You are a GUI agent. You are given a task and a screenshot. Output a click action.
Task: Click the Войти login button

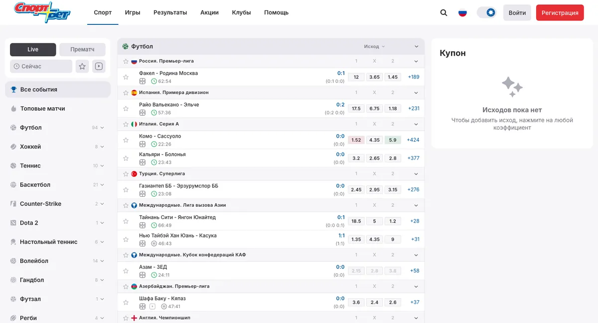(517, 13)
